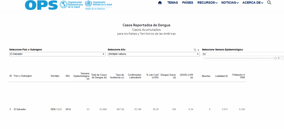Select the '184' severe dengue value
Image resolution: width=284 pixels, height=129 pixels.
[x=174, y=109]
